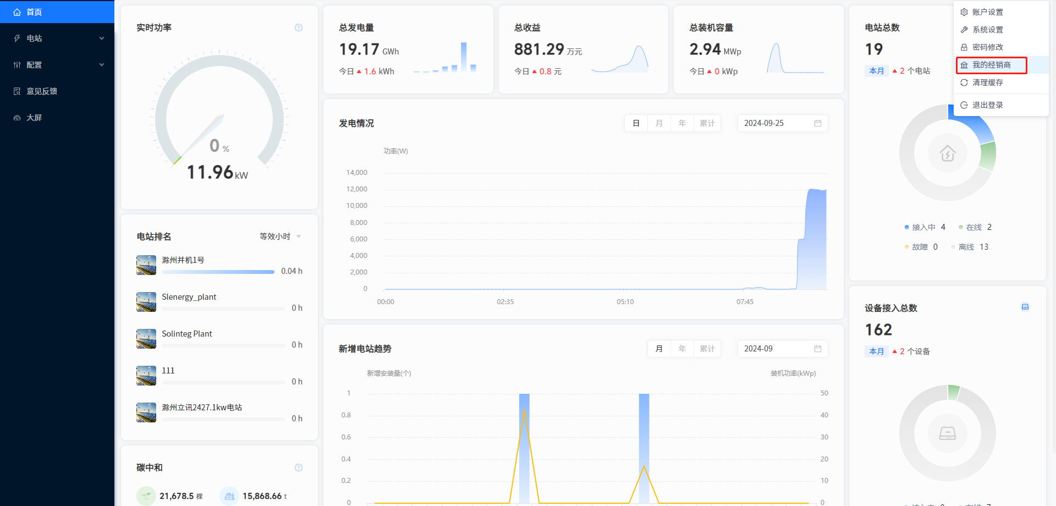Switch 发电情况 chart to 累计 view
The width and height of the screenshot is (1056, 506).
pyautogui.click(x=707, y=123)
